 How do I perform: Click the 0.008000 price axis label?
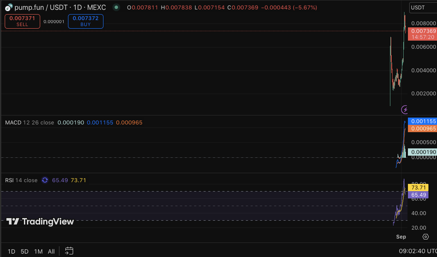point(424,23)
